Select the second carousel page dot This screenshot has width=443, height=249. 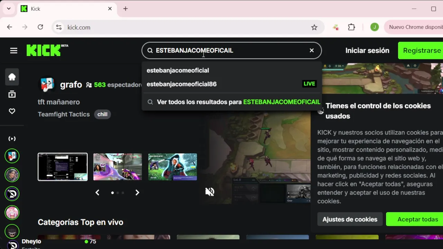click(x=118, y=193)
